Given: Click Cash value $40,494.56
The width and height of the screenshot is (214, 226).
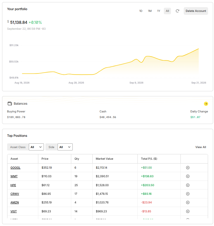Looking at the screenshot, I should [x=108, y=117].
